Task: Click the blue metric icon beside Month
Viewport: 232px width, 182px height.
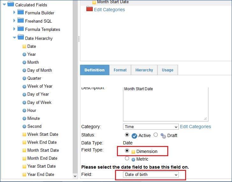Action: 24,62
